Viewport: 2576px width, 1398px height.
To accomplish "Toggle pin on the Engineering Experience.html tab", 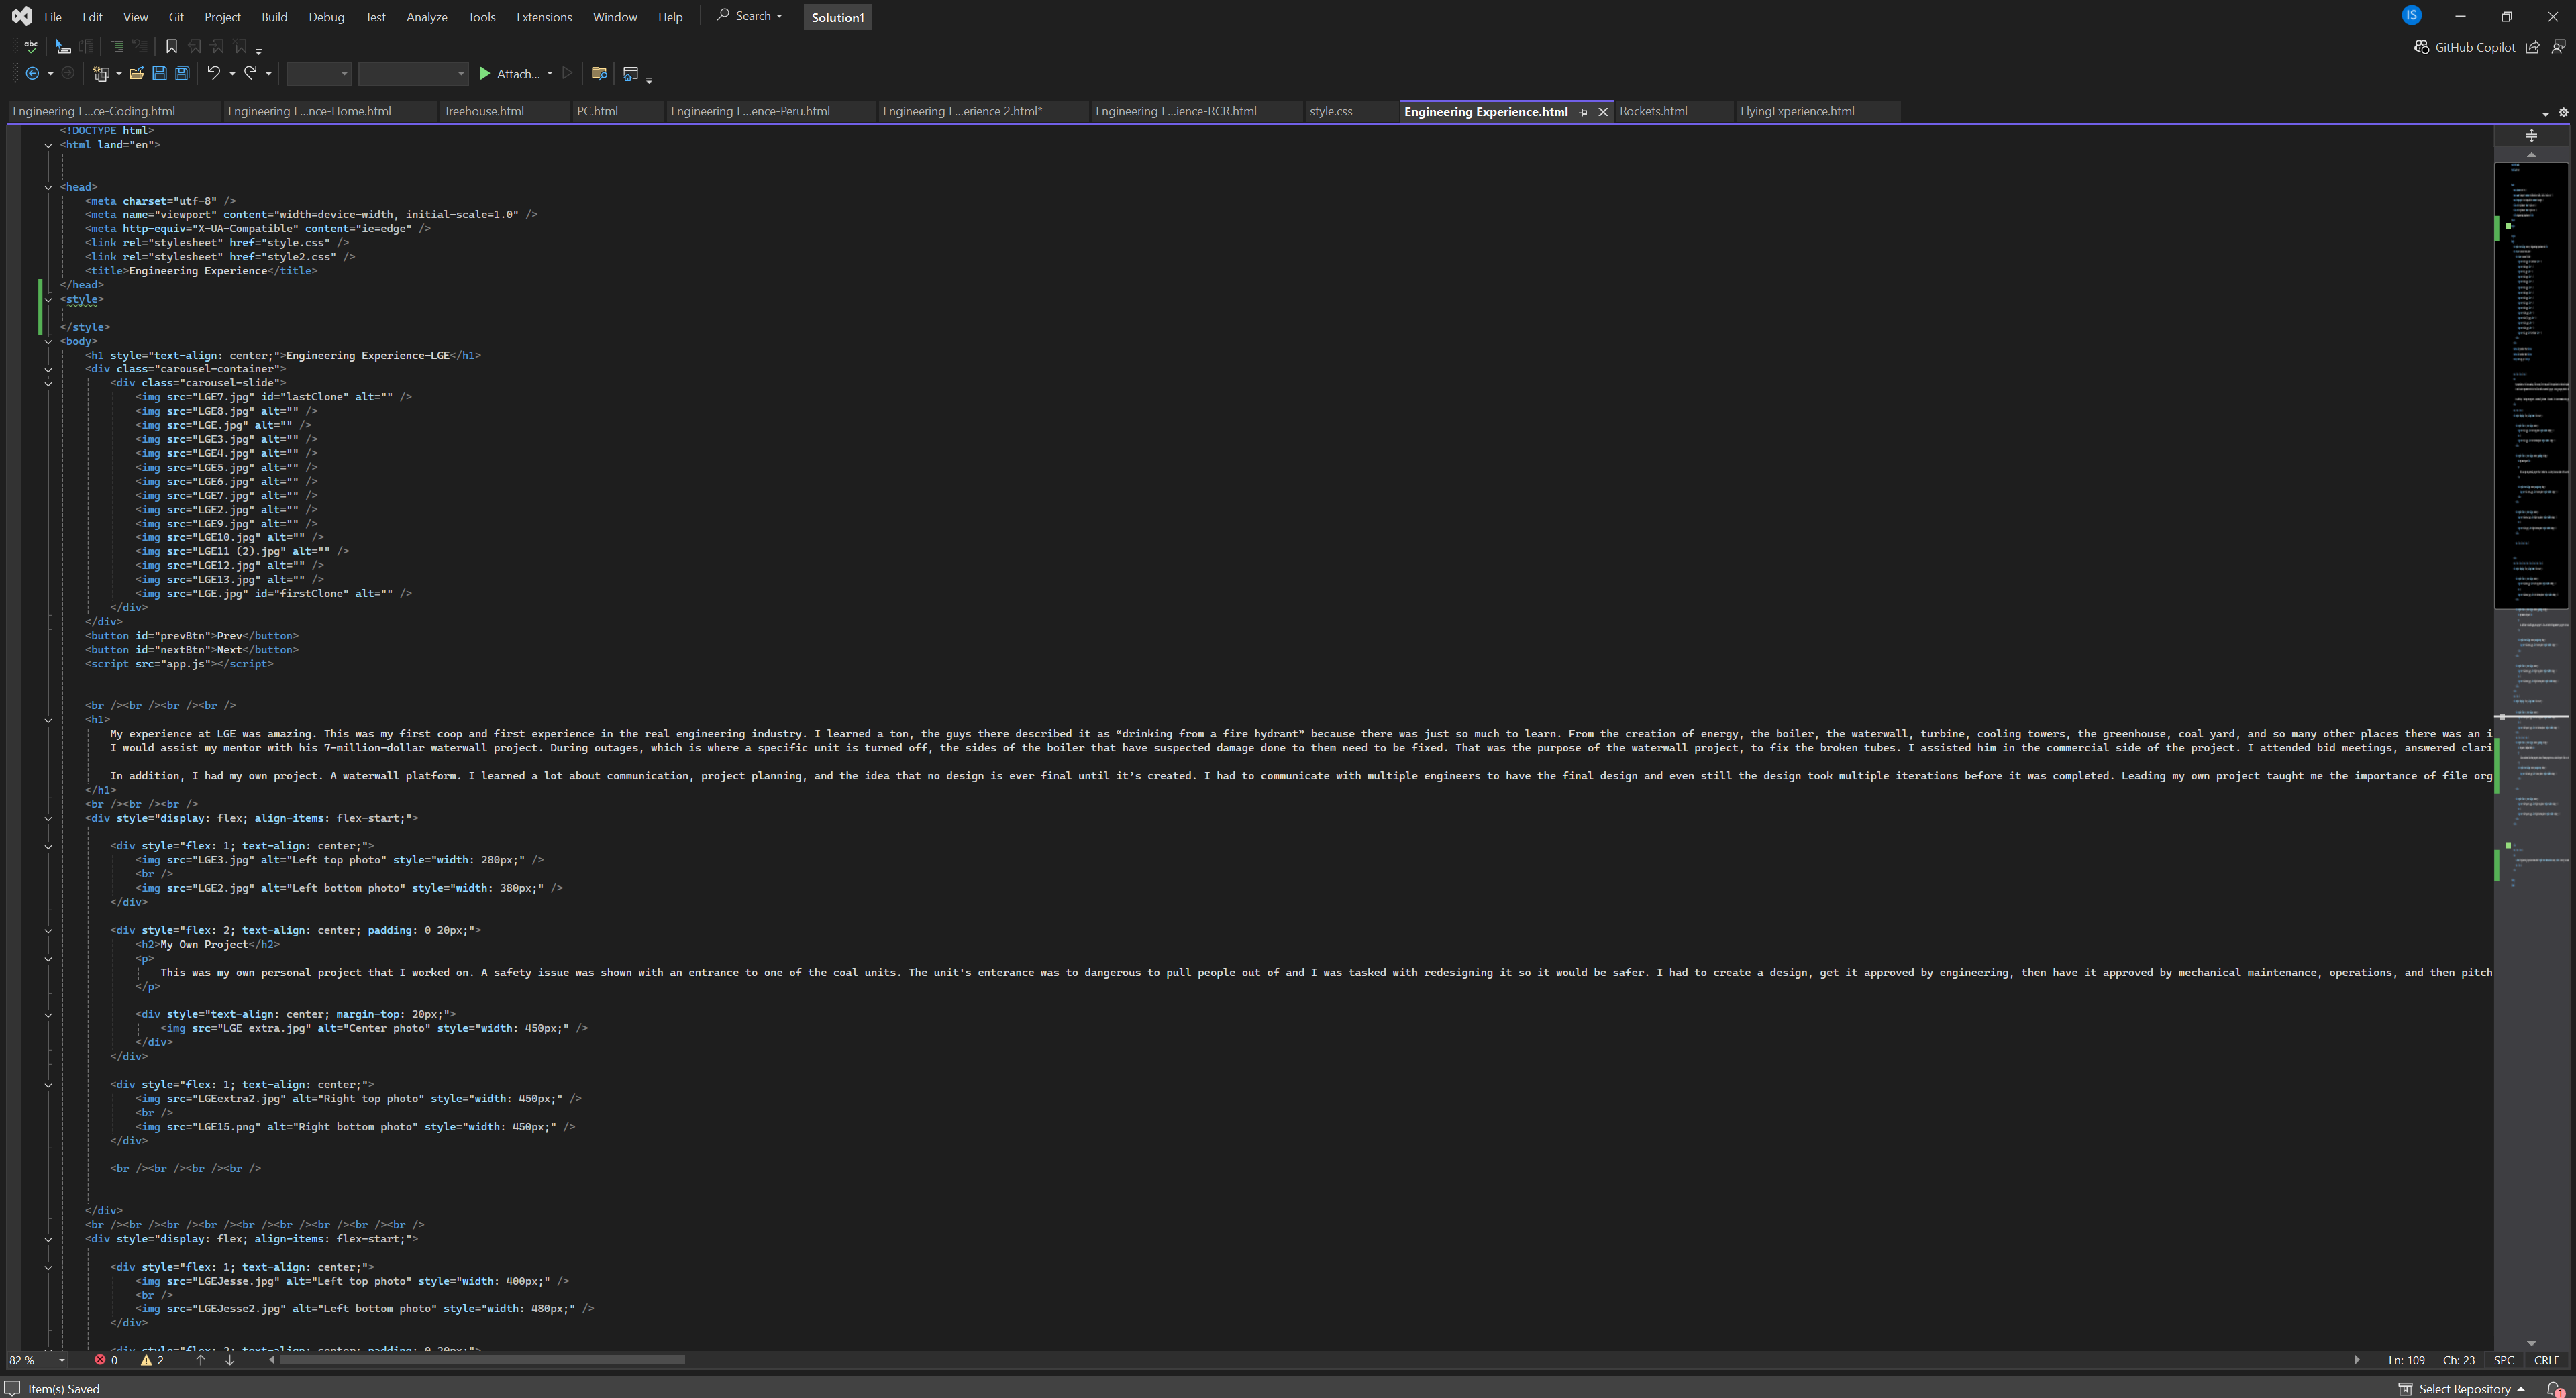I will point(1583,112).
